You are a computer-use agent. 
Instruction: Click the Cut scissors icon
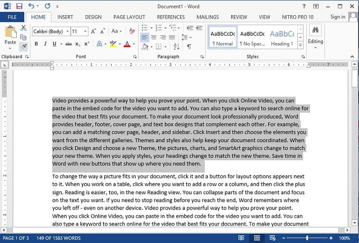23,28
